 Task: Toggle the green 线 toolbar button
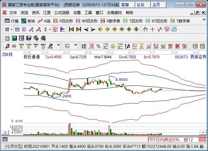(x=174, y=29)
